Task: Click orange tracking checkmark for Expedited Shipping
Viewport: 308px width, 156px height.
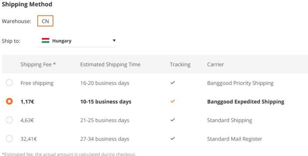Action: pos(172,101)
